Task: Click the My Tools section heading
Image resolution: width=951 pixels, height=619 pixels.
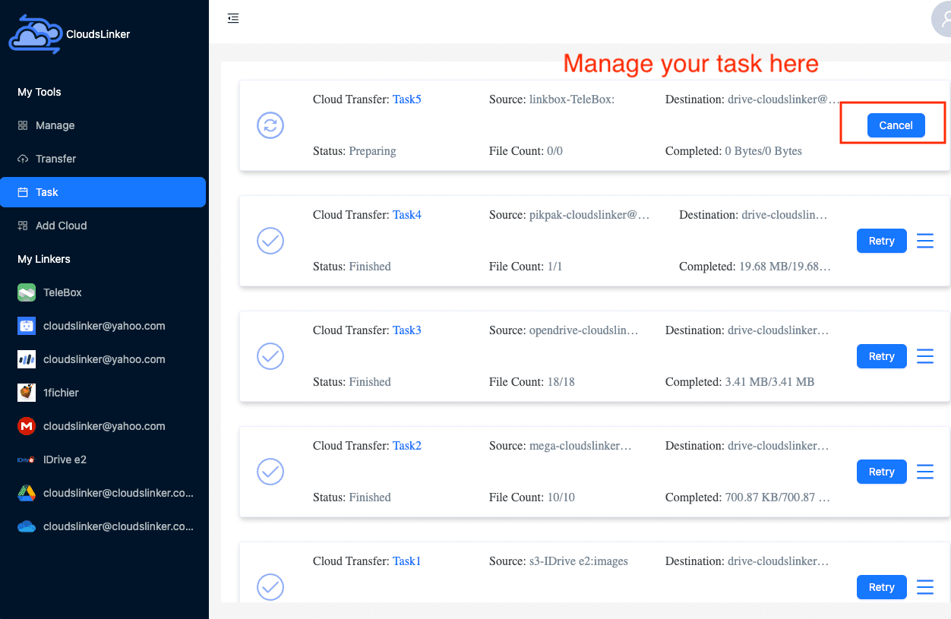Action: (39, 92)
